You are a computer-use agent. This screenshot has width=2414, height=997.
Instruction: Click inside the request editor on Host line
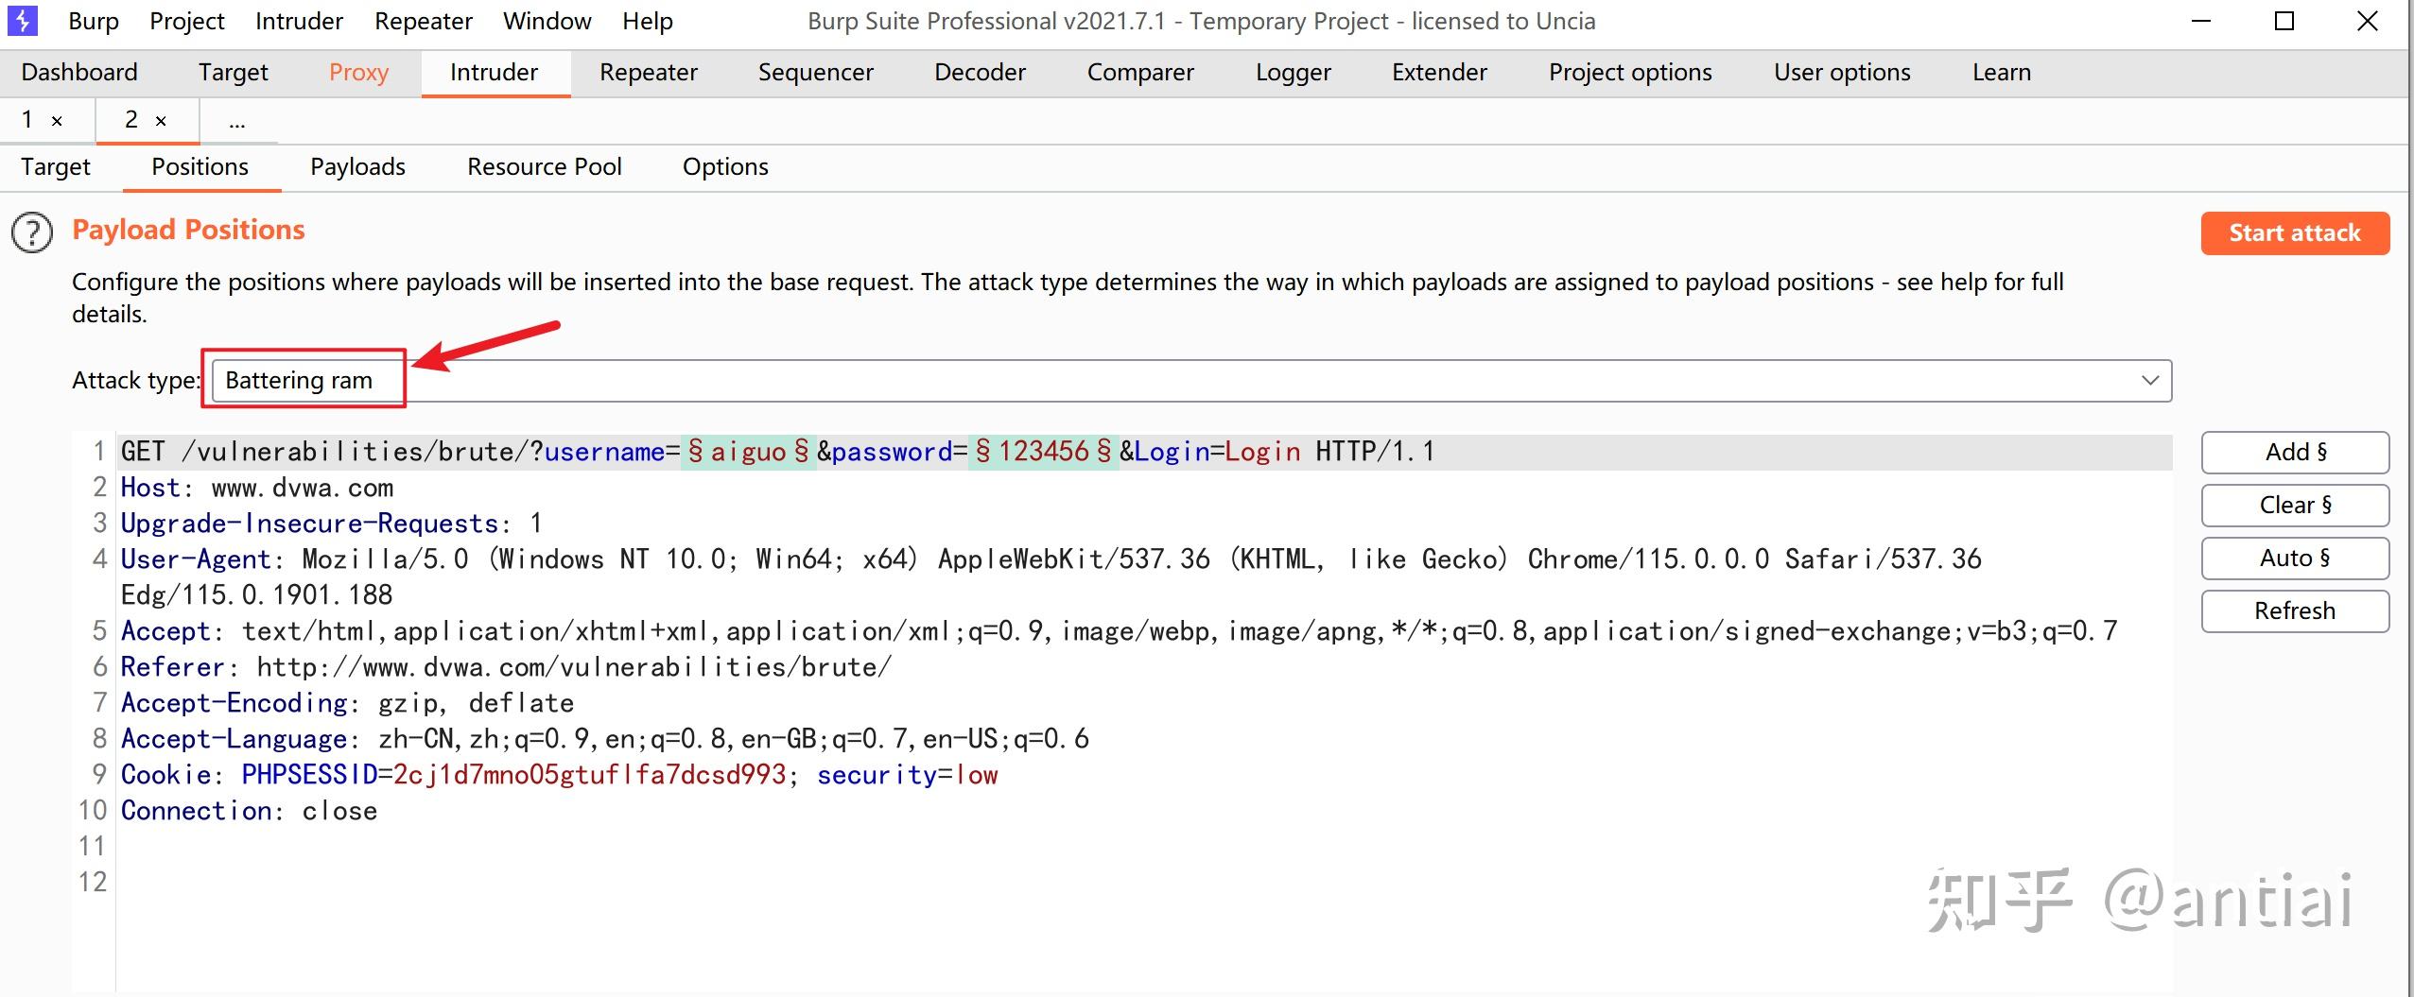pyautogui.click(x=303, y=489)
